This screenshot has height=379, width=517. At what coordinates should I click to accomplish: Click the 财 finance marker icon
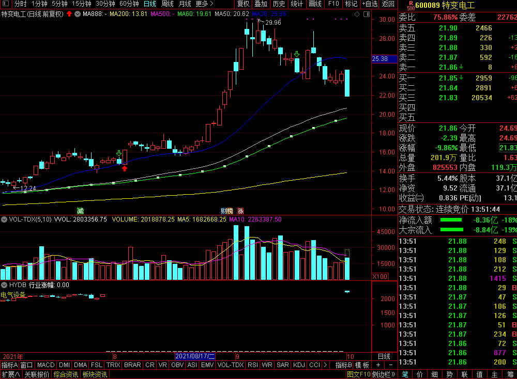(223, 211)
